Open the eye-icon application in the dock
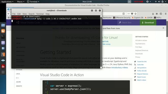This screenshot has width=168, height=94. 3,60
